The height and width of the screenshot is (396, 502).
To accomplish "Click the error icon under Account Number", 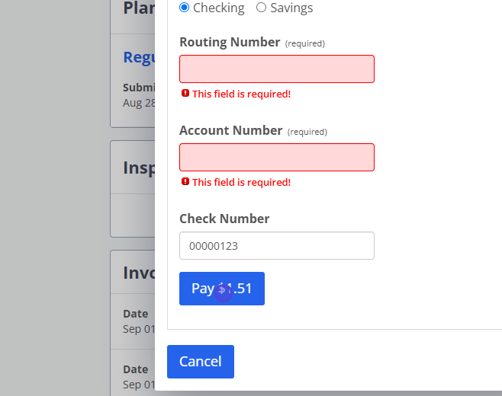I will pos(185,181).
